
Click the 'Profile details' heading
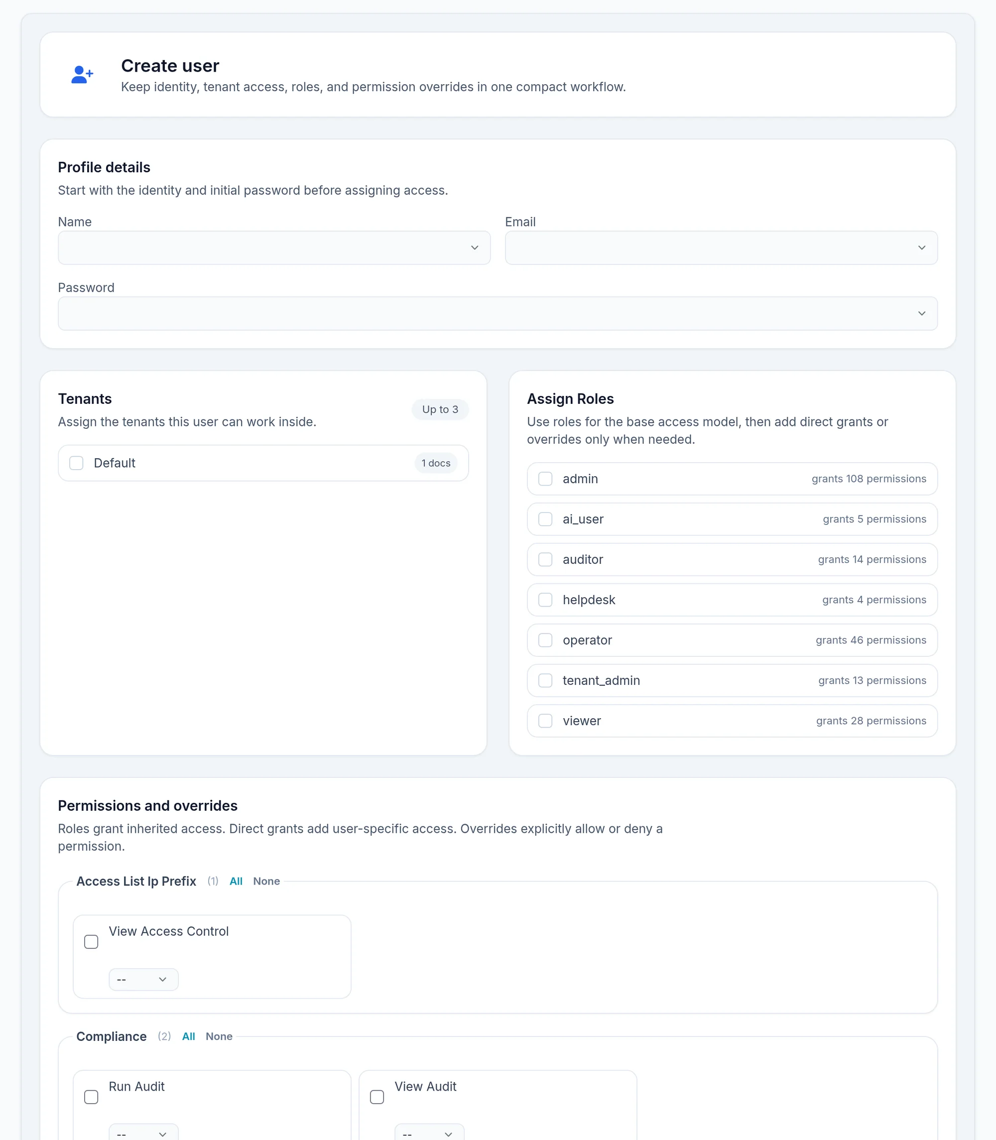point(104,167)
